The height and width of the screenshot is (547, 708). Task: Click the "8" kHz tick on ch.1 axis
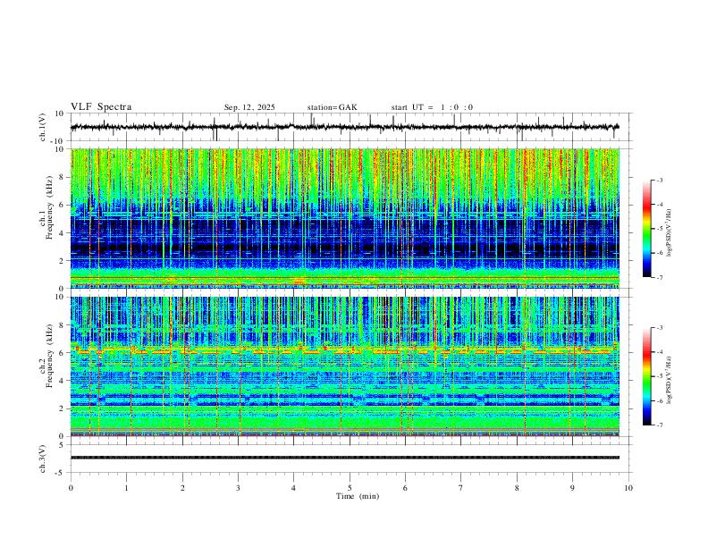[x=63, y=177]
